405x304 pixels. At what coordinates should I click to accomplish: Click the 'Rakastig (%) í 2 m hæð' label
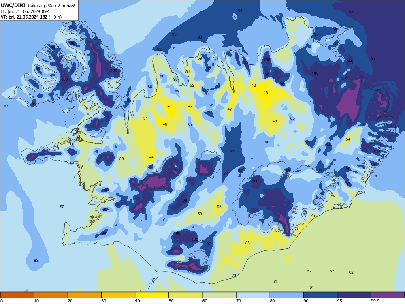pos(52,6)
